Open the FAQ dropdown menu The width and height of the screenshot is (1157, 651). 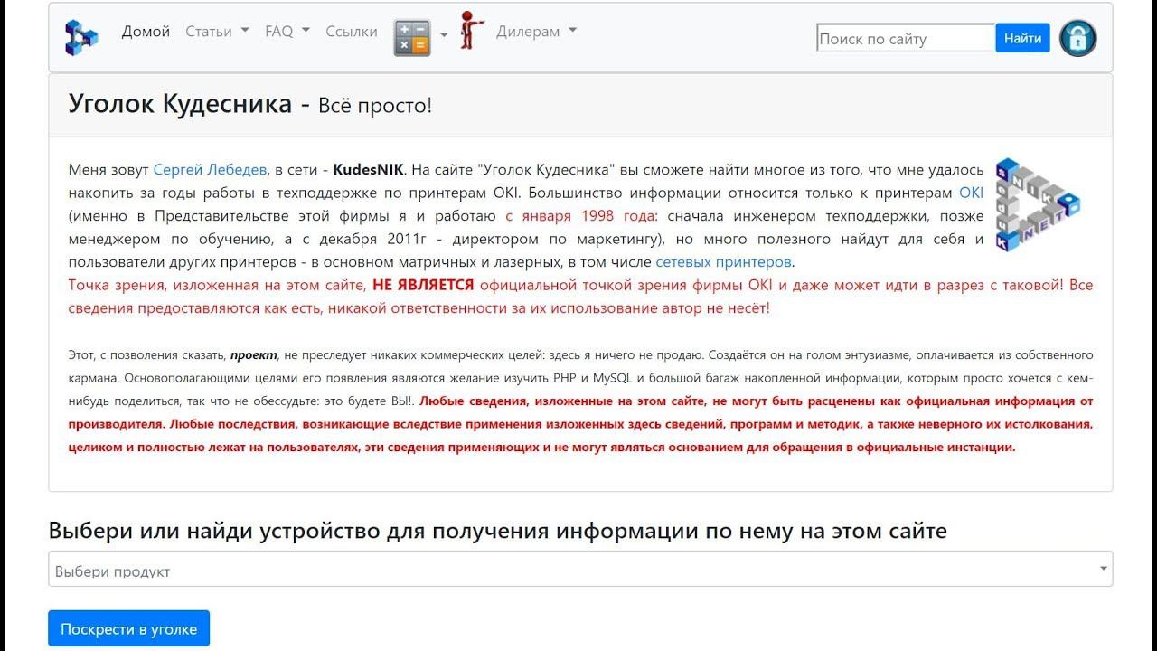click(287, 32)
